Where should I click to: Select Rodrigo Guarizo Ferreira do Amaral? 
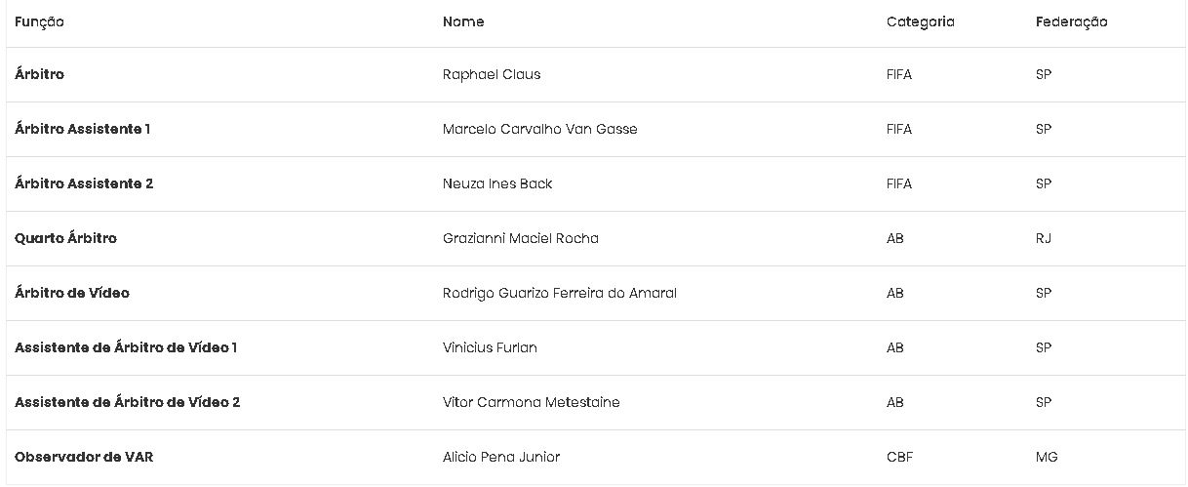559,293
